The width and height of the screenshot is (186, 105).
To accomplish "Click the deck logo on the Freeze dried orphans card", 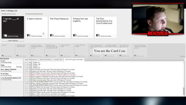I will coord(135,56).
